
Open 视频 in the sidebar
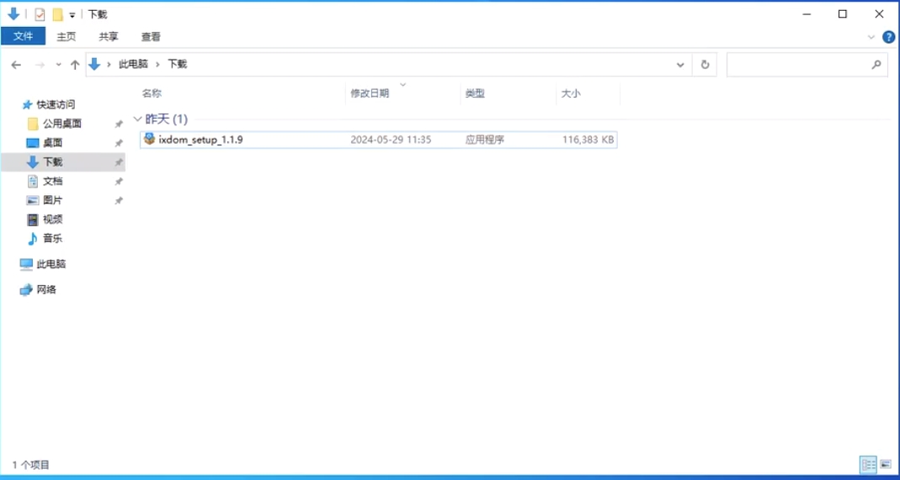click(52, 219)
